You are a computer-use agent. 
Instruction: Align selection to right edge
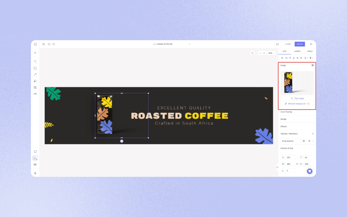pos(286,58)
